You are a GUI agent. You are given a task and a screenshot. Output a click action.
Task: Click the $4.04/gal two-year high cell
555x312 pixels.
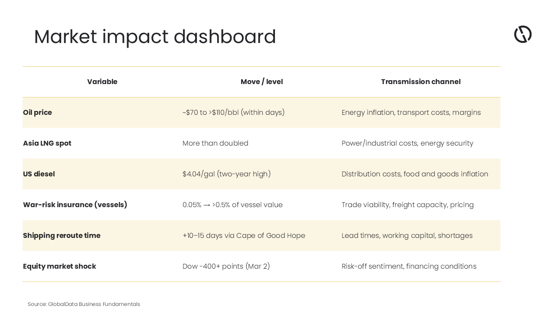(226, 174)
